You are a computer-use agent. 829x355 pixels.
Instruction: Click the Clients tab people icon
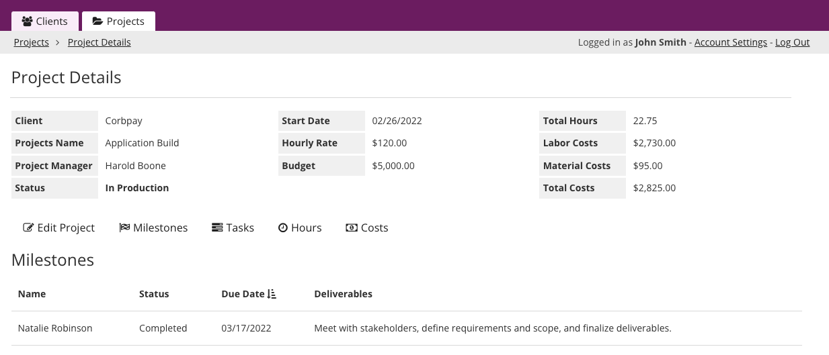(28, 21)
